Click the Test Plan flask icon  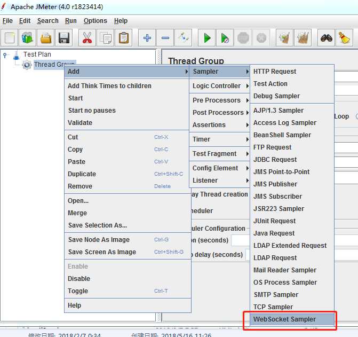click(x=16, y=55)
